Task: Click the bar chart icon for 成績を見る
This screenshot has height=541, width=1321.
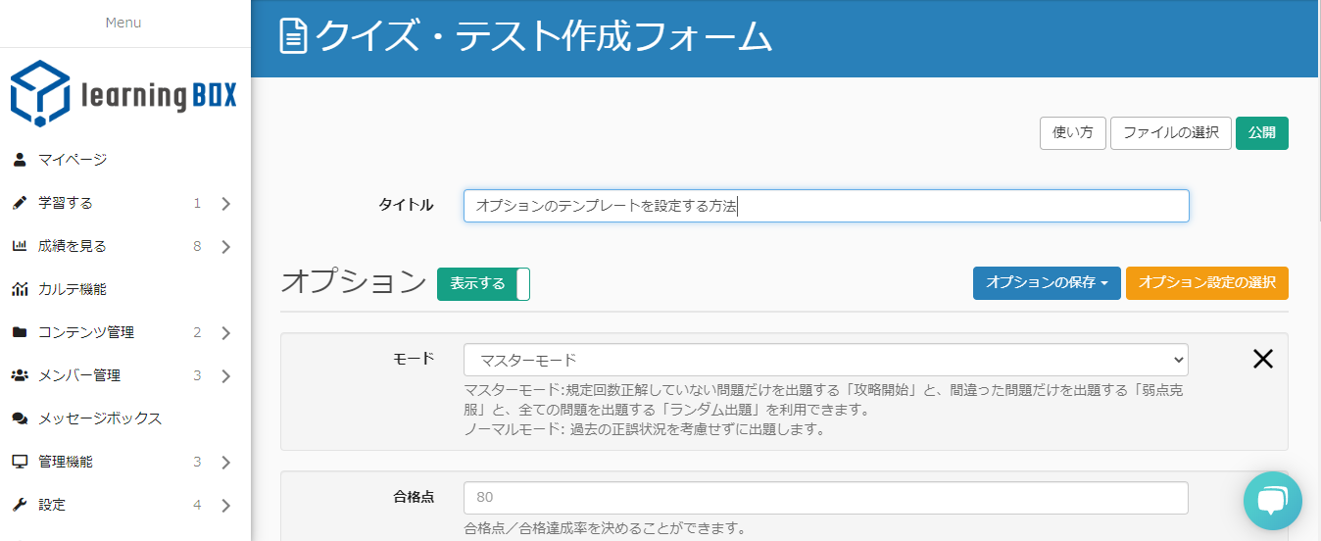Action: tap(20, 246)
